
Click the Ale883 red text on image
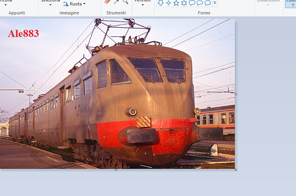pos(23,34)
